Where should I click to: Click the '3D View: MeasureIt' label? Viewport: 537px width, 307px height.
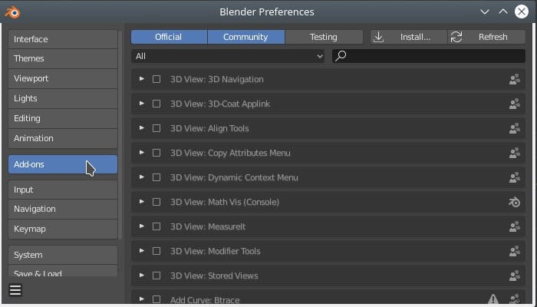click(x=208, y=226)
